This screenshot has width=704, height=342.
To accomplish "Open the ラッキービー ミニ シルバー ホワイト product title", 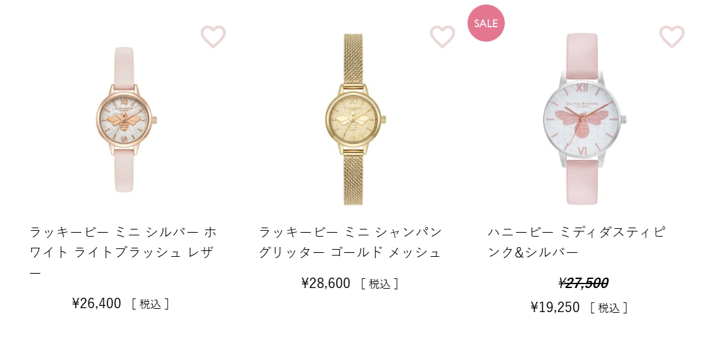I will pos(124,252).
